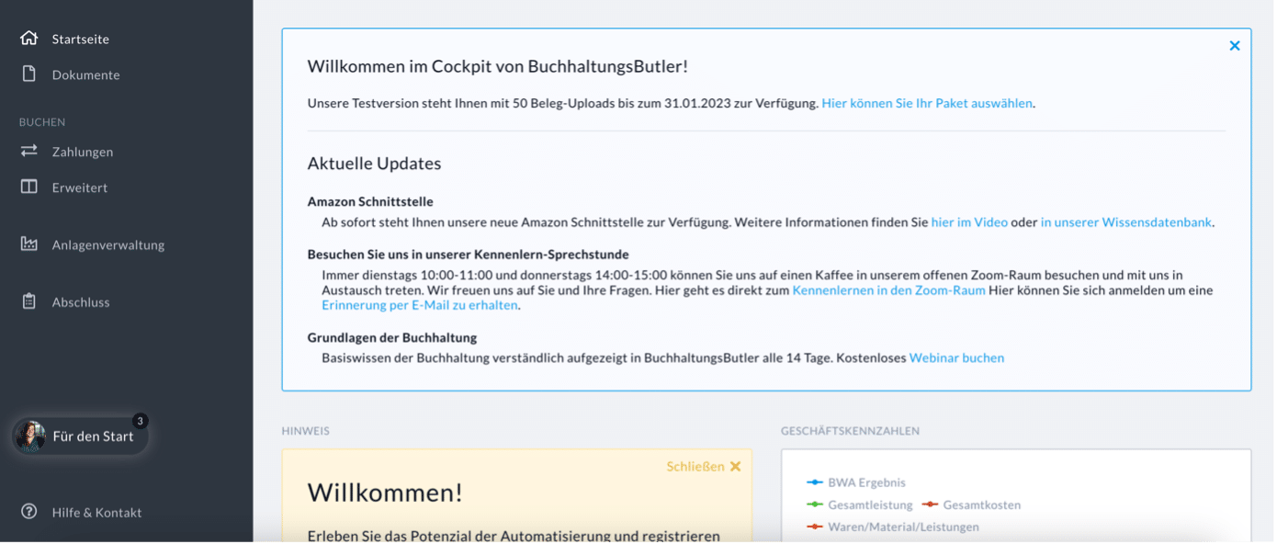Screen dimensions: 1277x544
Task: Click the Anlagenverwaltung chart icon
Action: [29, 244]
